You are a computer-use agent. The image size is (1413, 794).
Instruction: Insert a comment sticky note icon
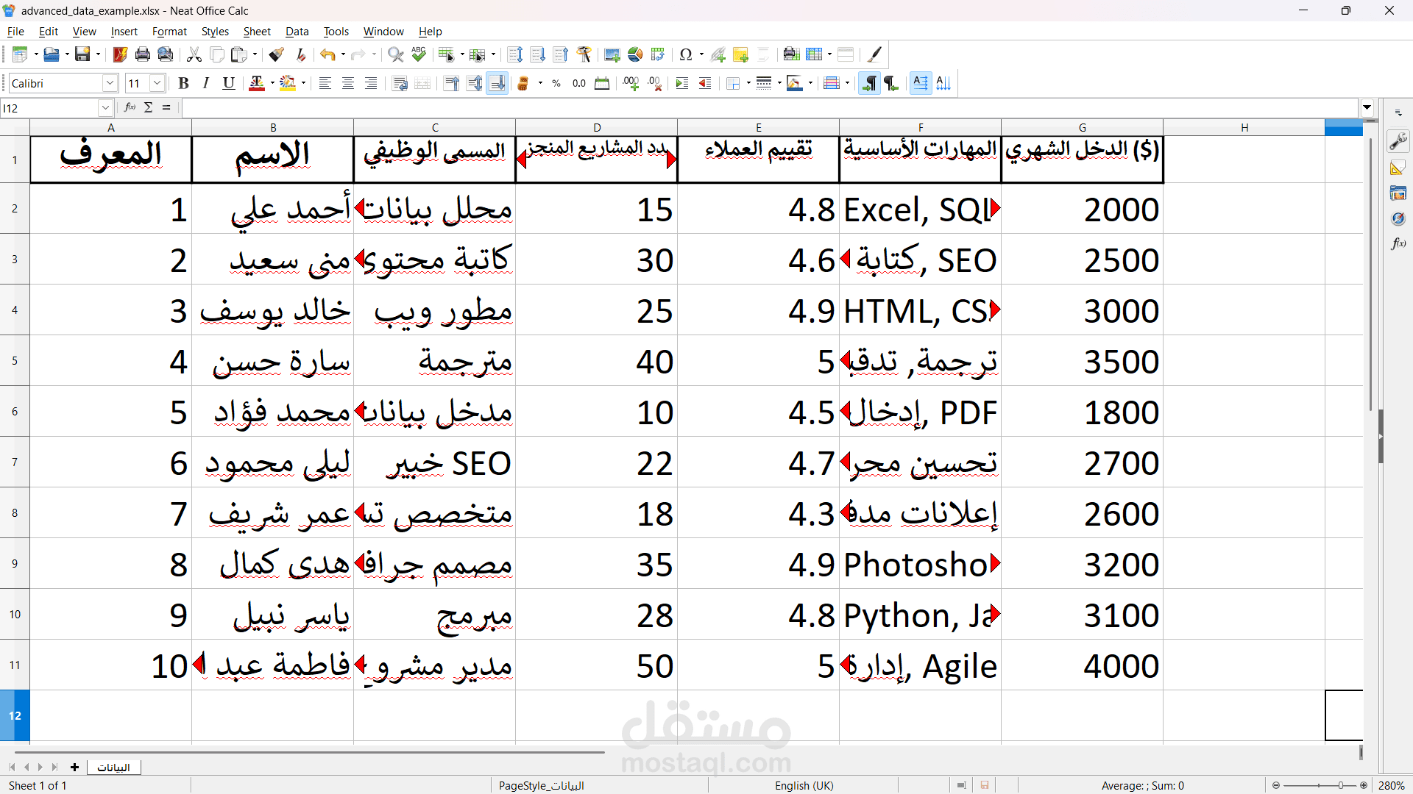[741, 54]
